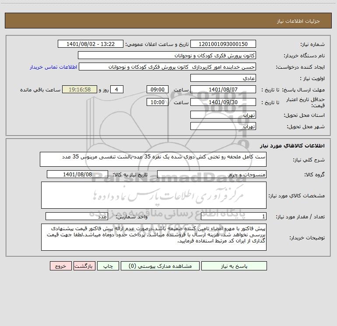337x326 pixels.
Task: Click the توضیحات خریدار label
Action: coord(307,238)
